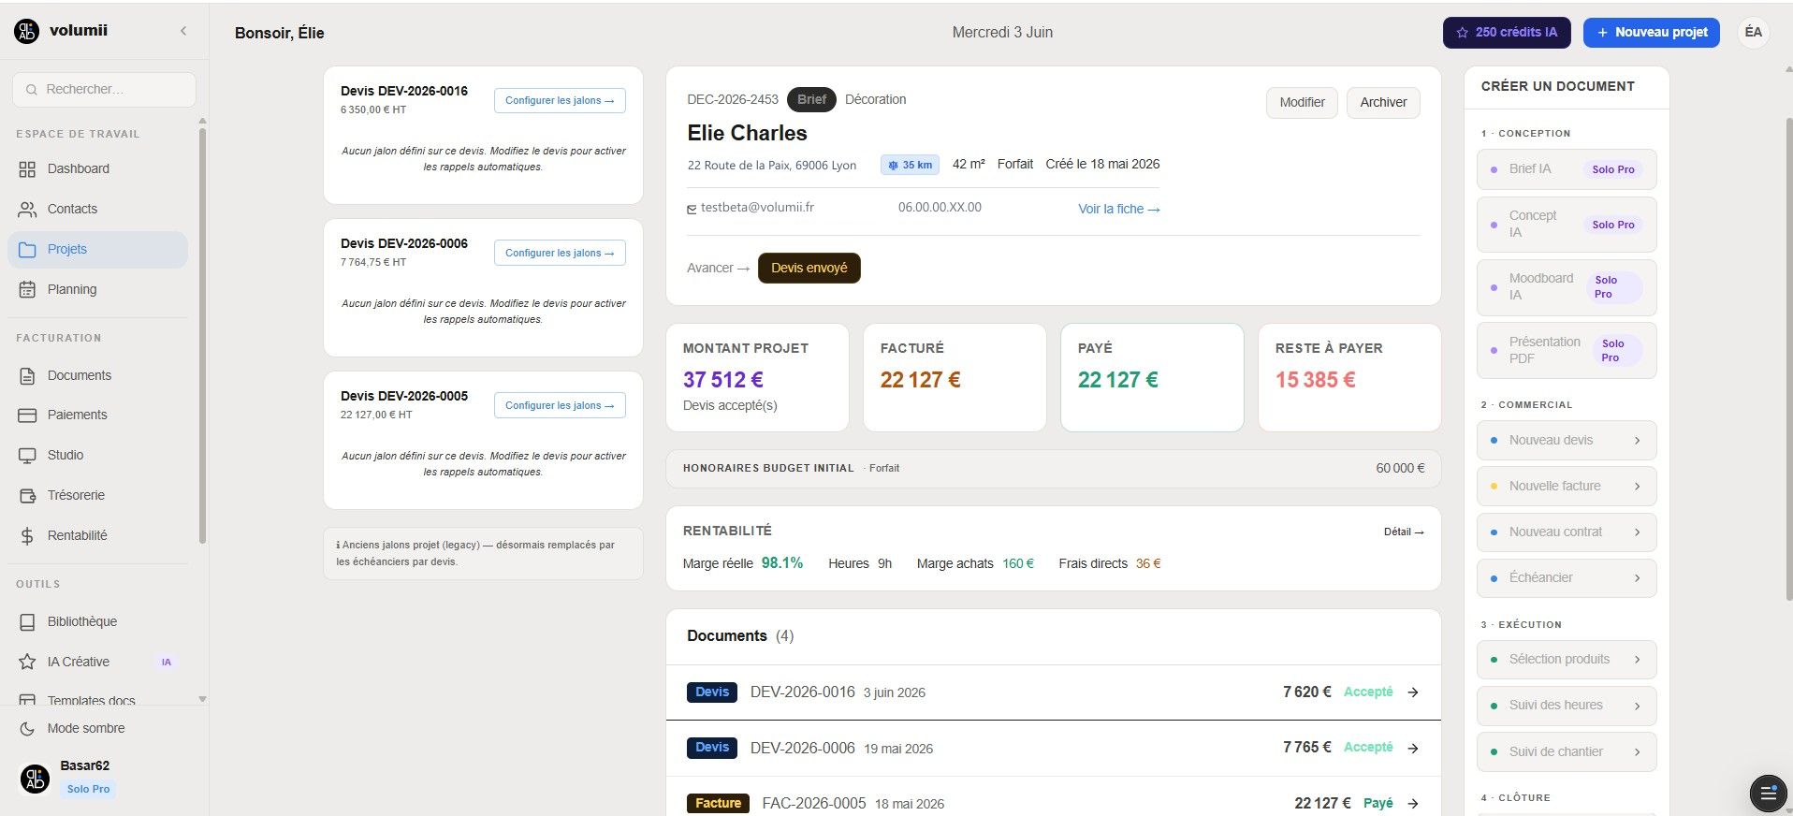Open the floating list menu button
The height and width of the screenshot is (816, 1793).
pyautogui.click(x=1768, y=793)
